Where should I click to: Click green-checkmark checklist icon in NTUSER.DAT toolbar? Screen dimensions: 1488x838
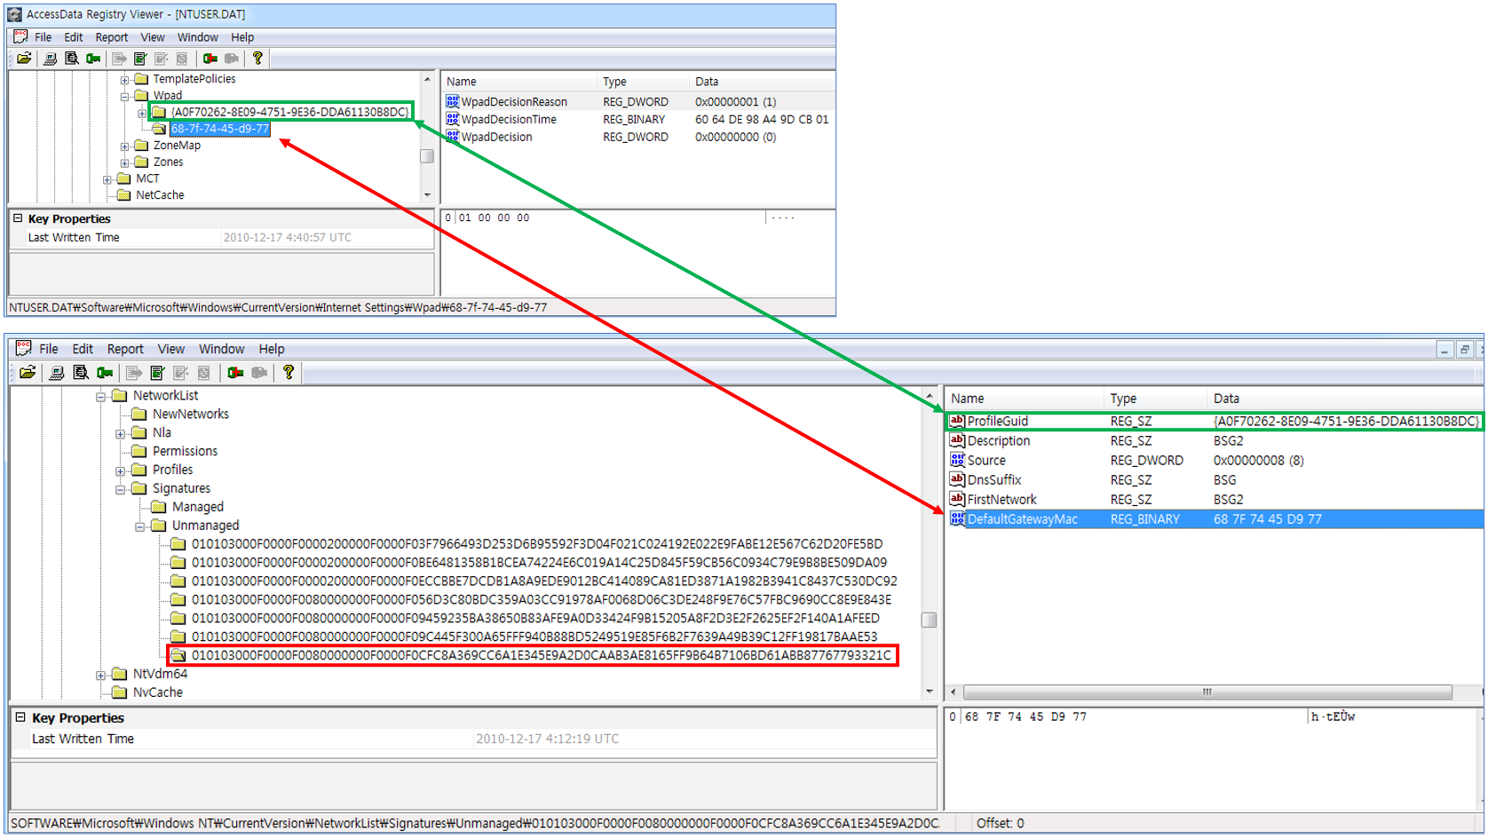[x=139, y=59]
